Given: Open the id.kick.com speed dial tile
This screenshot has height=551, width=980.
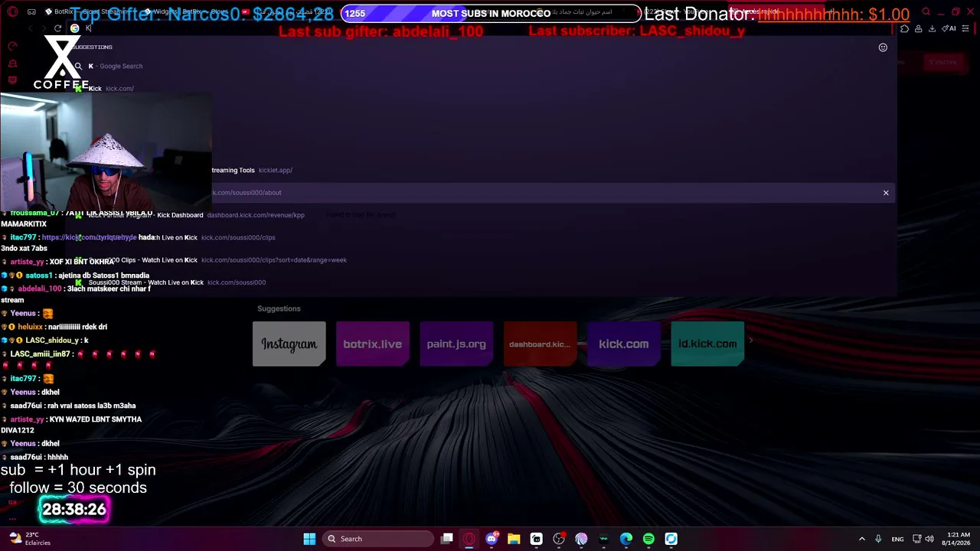Looking at the screenshot, I should coord(707,344).
